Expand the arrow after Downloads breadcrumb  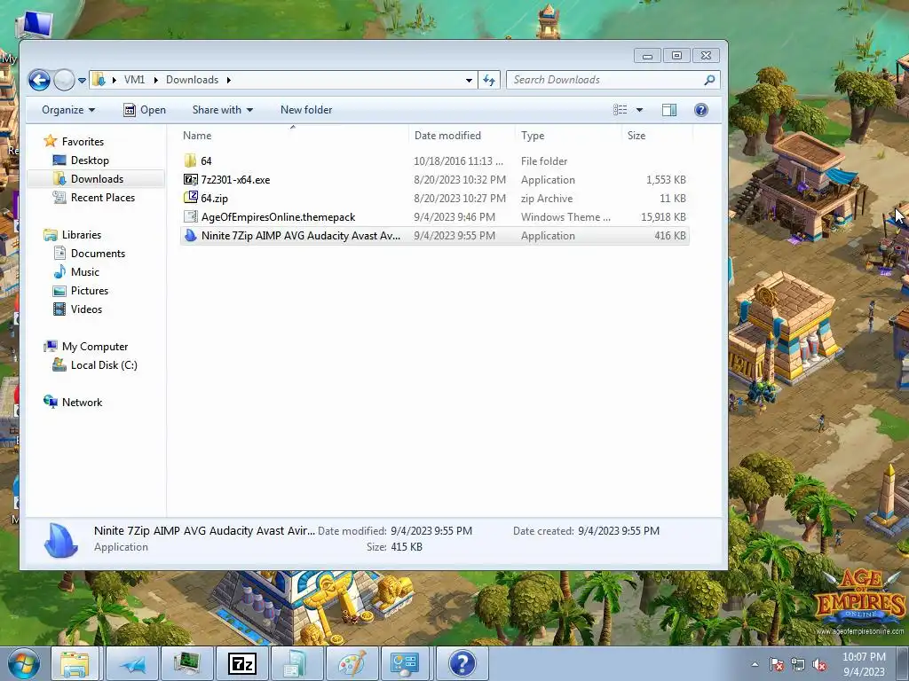pos(228,80)
